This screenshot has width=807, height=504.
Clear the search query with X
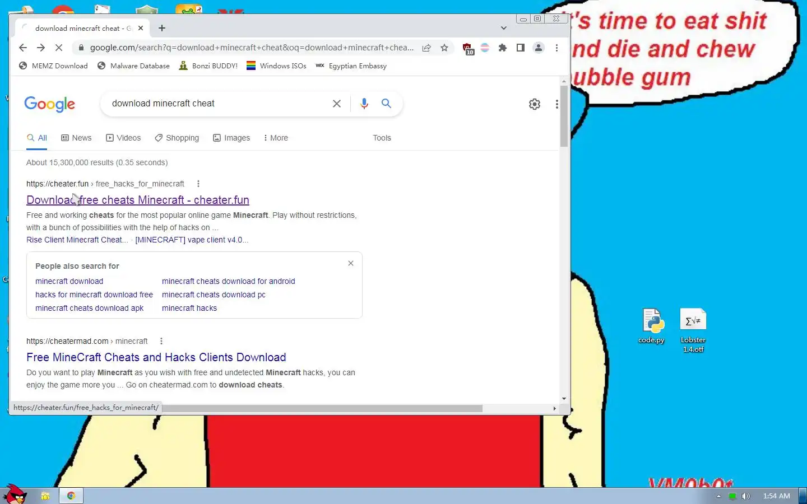point(337,104)
